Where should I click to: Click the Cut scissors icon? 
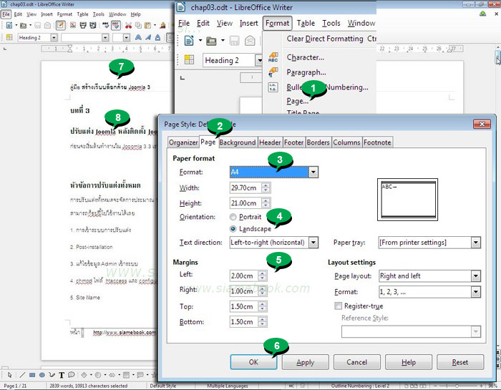coord(128,25)
